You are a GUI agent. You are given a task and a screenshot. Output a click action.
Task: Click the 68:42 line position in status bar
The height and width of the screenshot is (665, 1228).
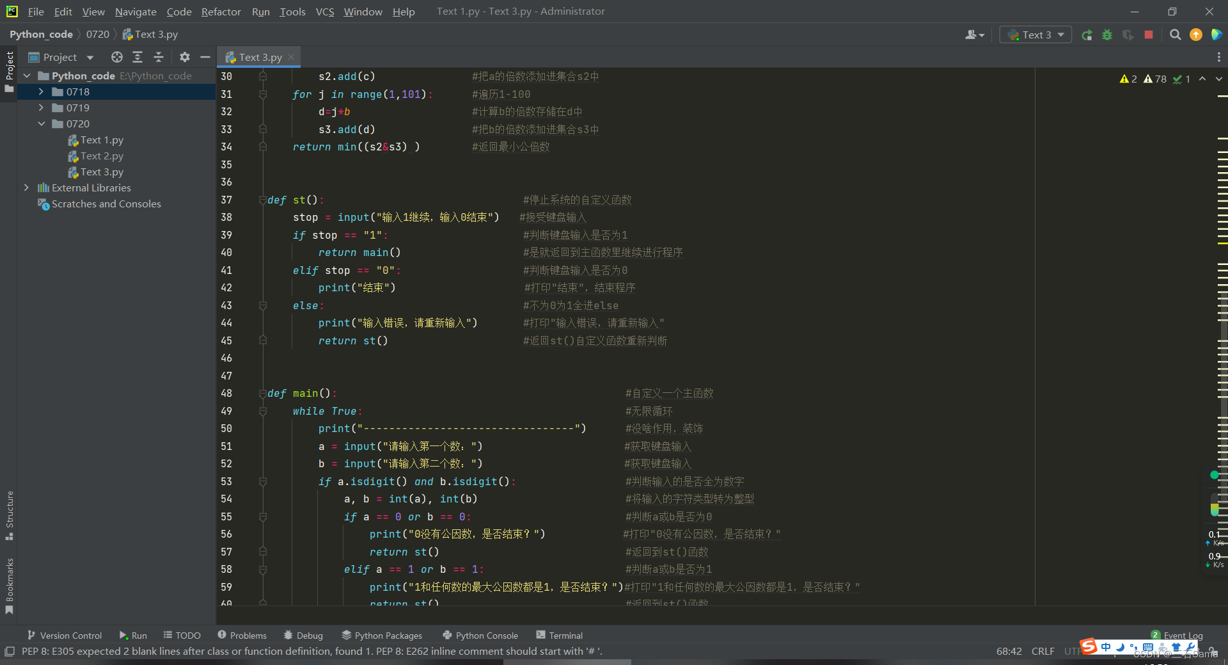click(x=1009, y=651)
